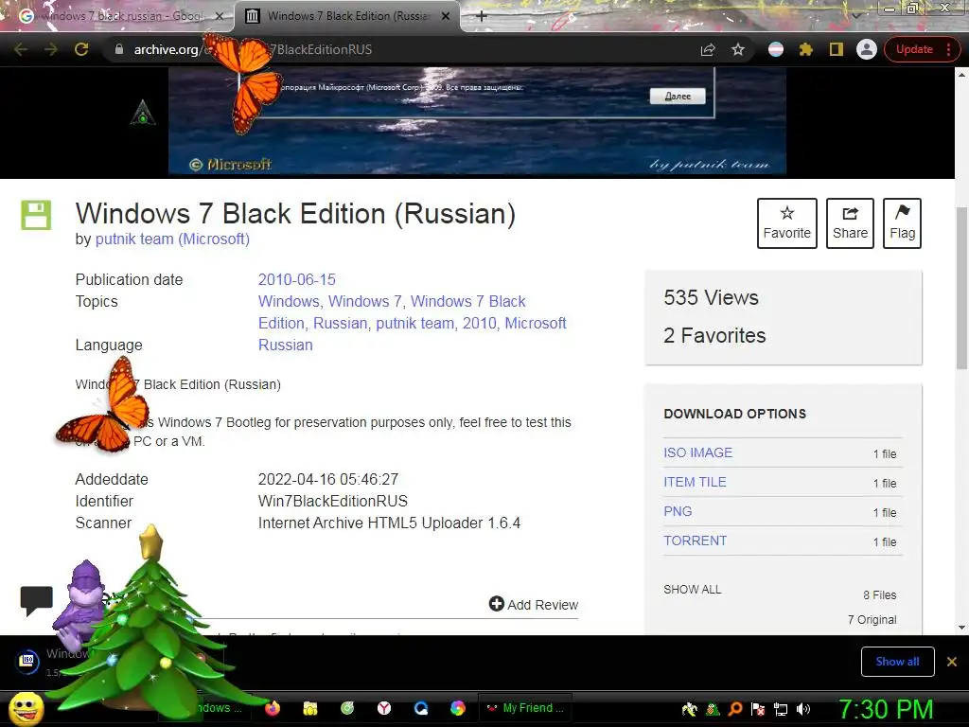Open the yellow folder taskbar icon
Image resolution: width=969 pixels, height=727 pixels.
pyautogui.click(x=310, y=708)
